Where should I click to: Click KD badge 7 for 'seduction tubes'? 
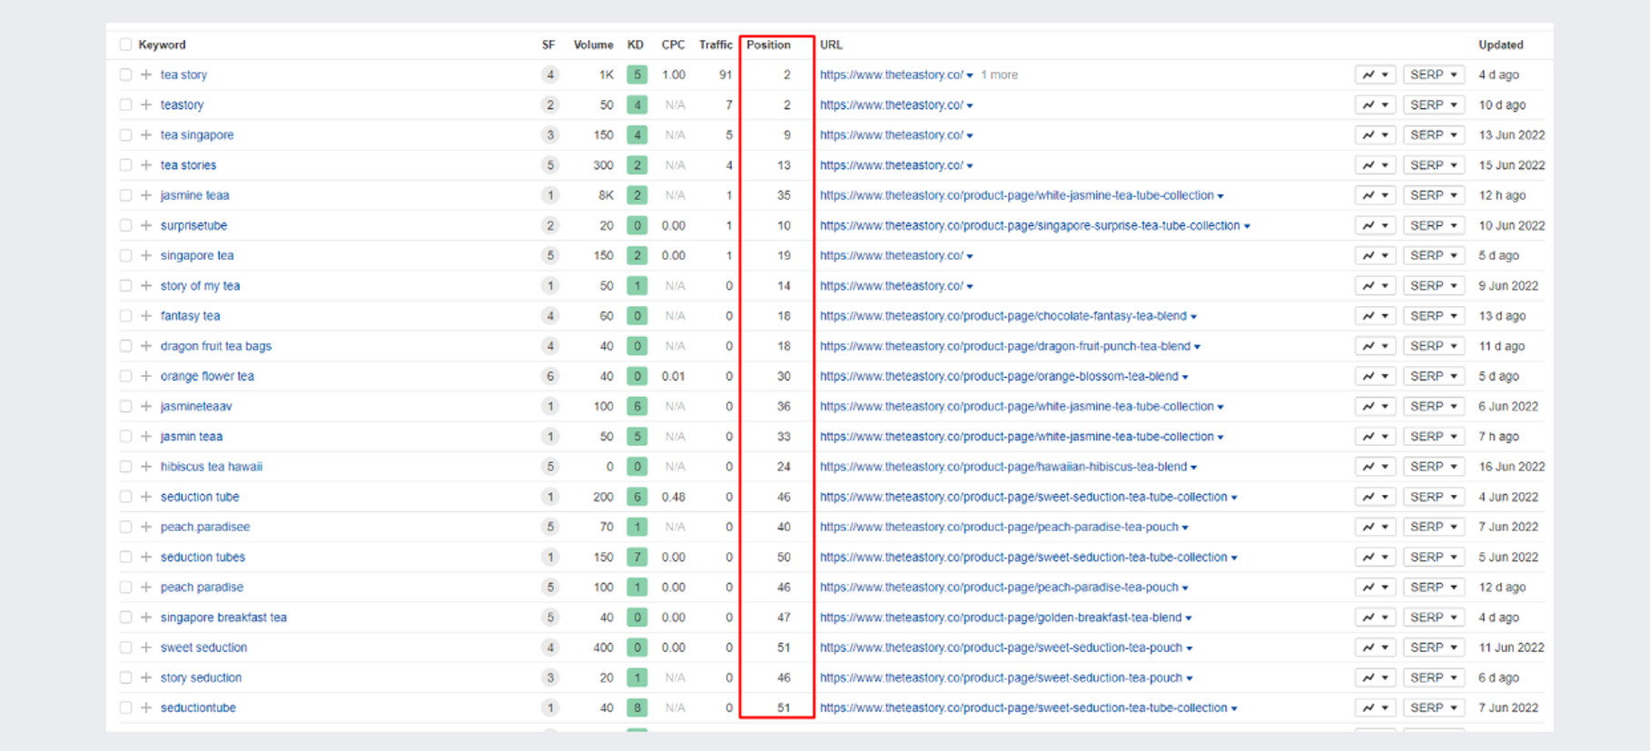637,557
